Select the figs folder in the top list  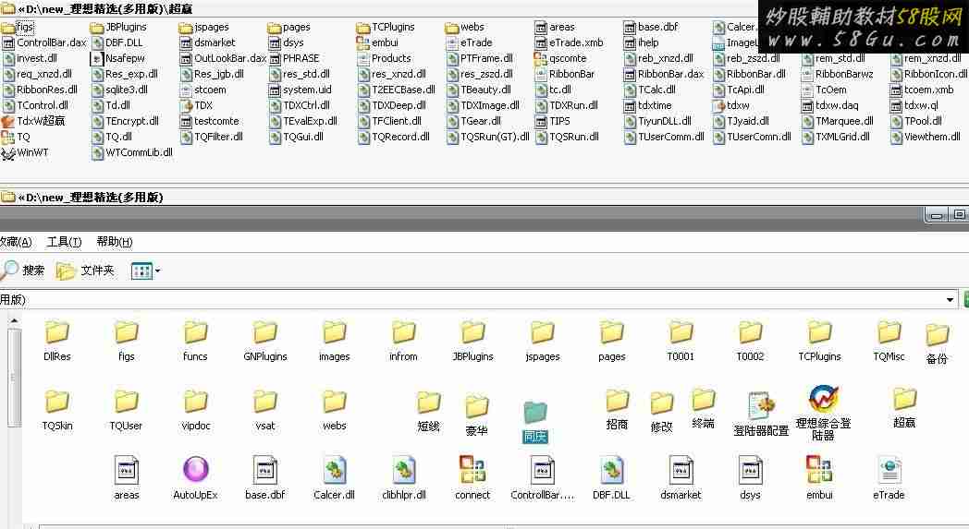click(x=18, y=27)
